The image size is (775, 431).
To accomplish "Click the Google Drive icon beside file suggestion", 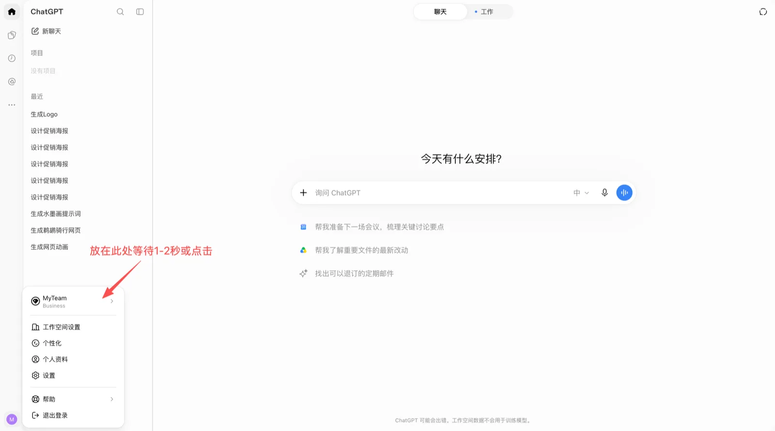I will tap(303, 250).
